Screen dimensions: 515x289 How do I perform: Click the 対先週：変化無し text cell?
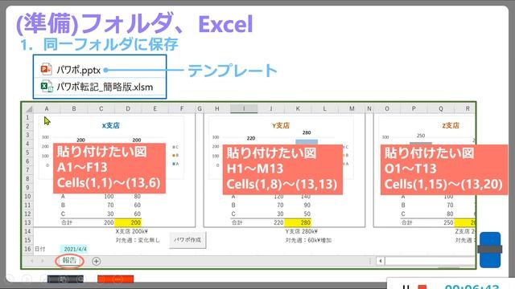coord(138,240)
